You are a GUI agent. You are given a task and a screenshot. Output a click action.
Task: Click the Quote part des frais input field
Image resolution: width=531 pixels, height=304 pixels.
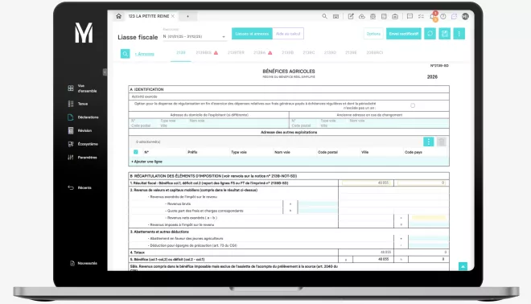(x=318, y=211)
